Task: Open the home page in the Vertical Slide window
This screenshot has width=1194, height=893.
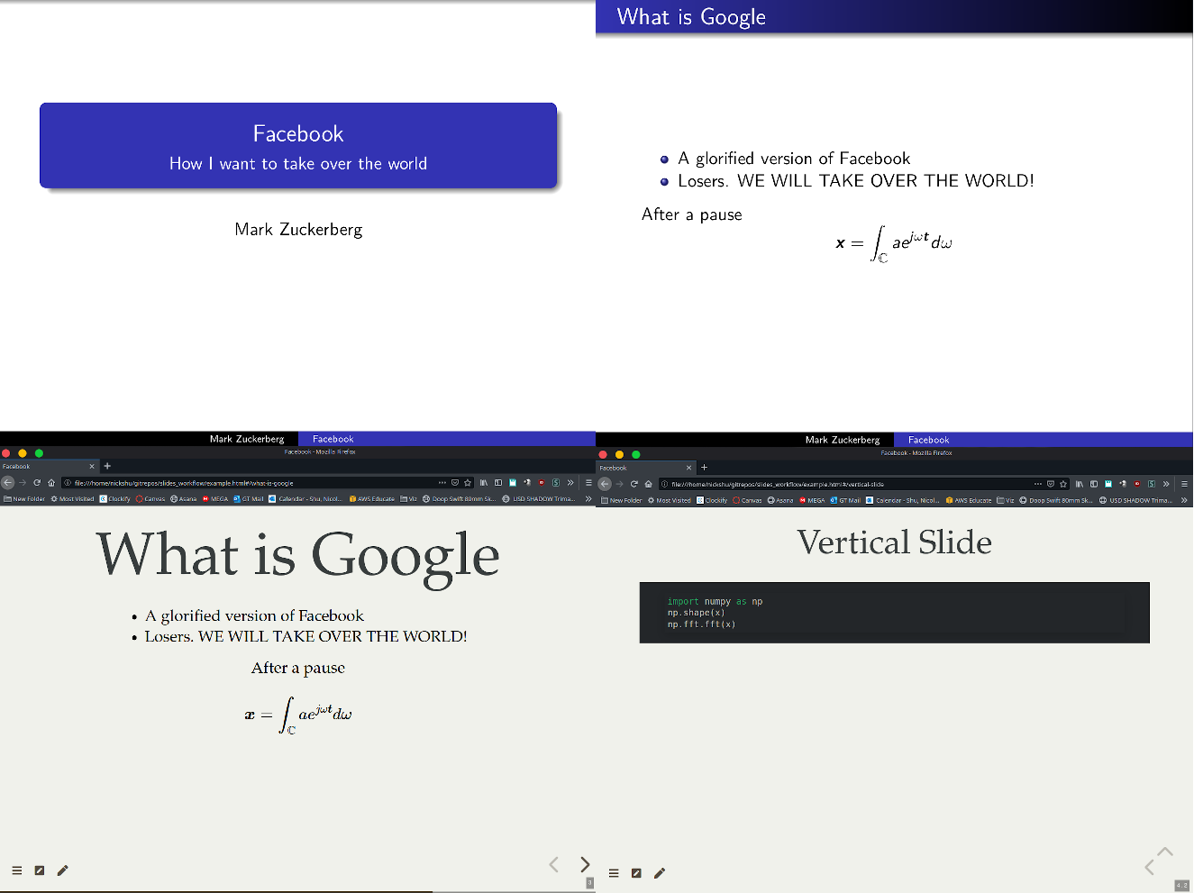Action: tap(648, 484)
